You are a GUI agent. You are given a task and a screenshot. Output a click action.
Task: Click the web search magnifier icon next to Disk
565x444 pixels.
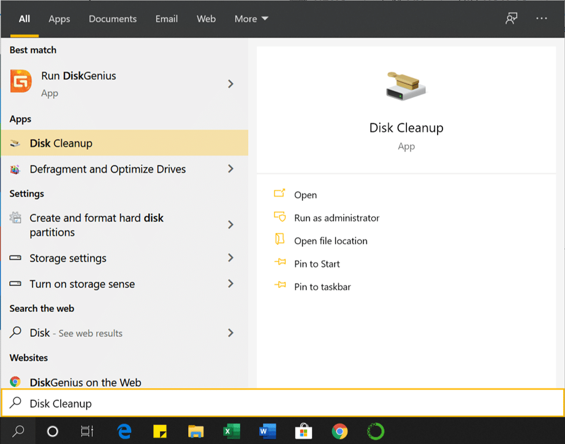[x=15, y=332]
